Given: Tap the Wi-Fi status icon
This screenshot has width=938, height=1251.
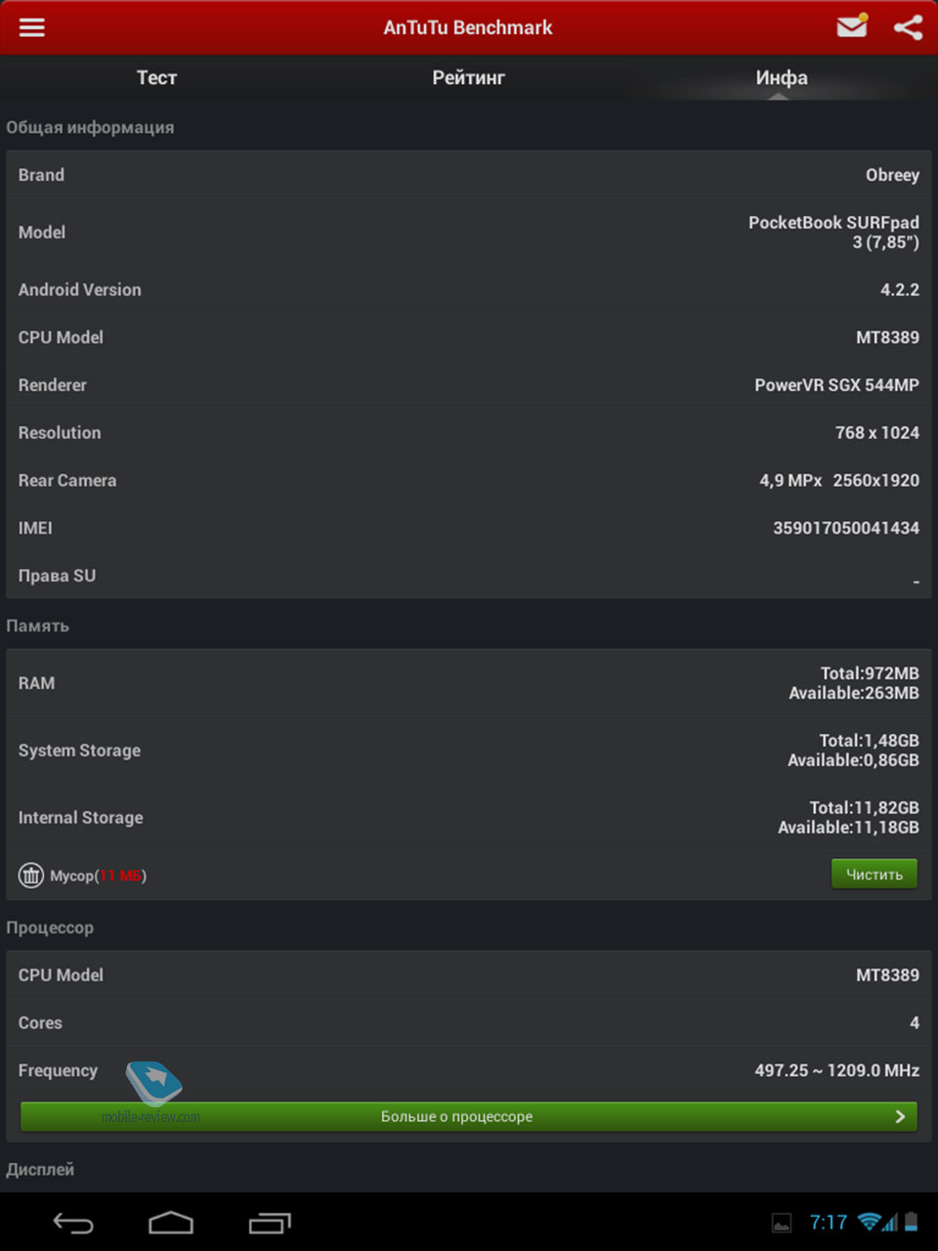Looking at the screenshot, I should click(x=869, y=1222).
